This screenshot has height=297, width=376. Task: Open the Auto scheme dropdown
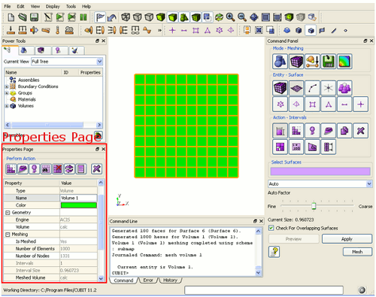(x=369, y=184)
